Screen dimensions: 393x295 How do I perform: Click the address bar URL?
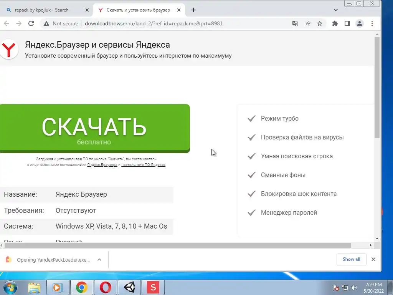pos(154,23)
